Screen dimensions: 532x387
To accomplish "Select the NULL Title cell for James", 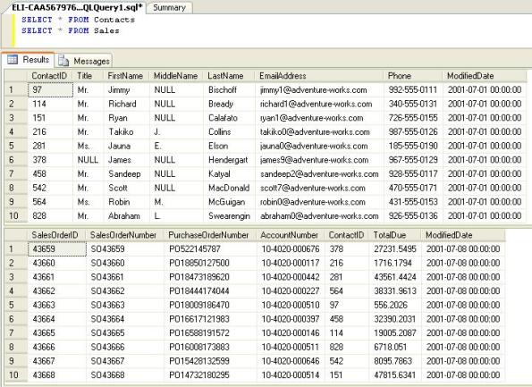I will pyautogui.click(x=88, y=160).
